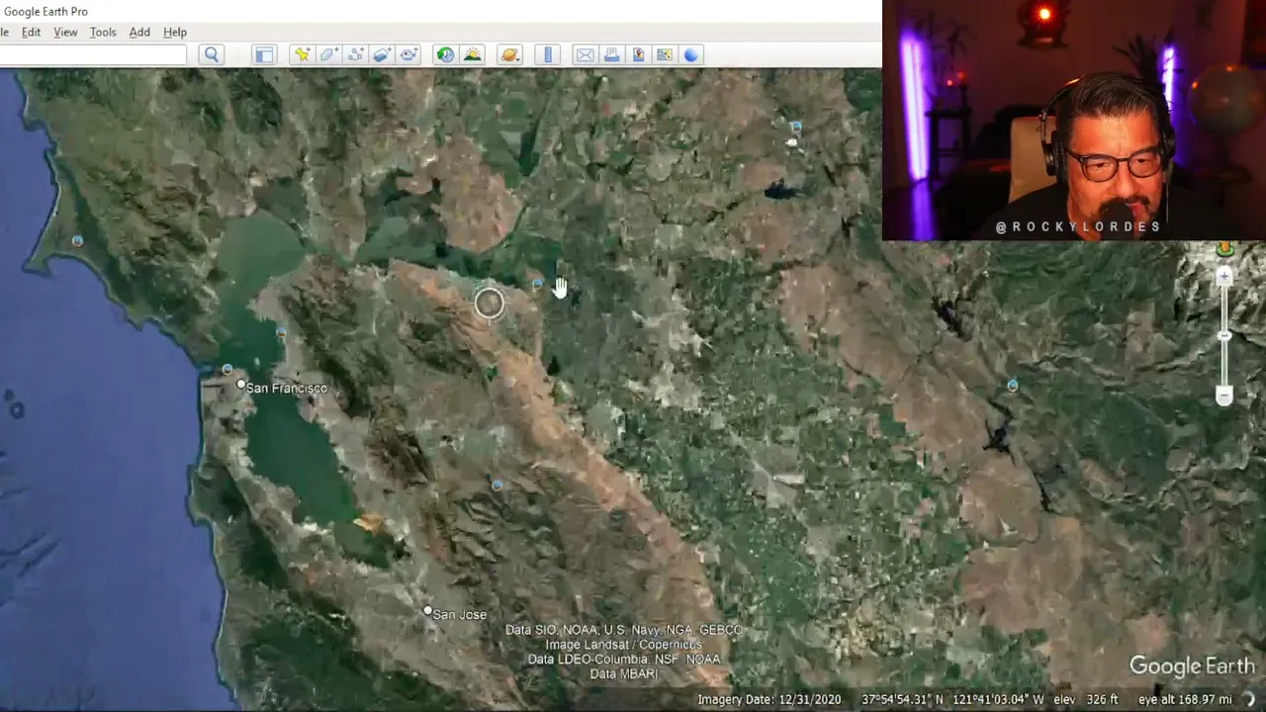Show historical imagery clock icon
Screen dimensions: 1266x712
(x=445, y=55)
